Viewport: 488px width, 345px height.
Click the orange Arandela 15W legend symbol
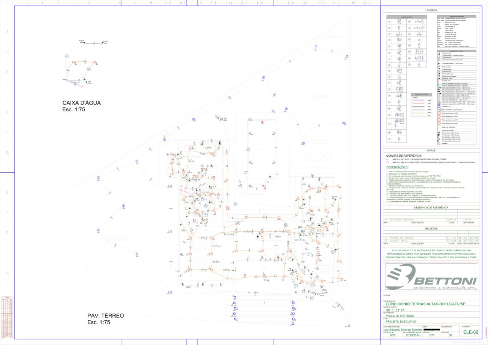[439, 80]
